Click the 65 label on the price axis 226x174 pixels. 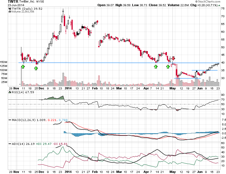tap(223, 24)
